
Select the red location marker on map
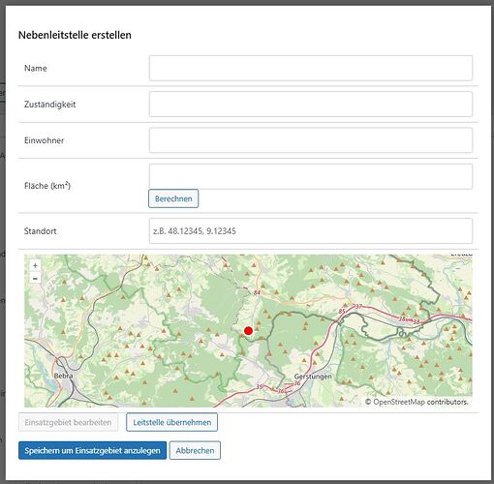click(x=248, y=331)
